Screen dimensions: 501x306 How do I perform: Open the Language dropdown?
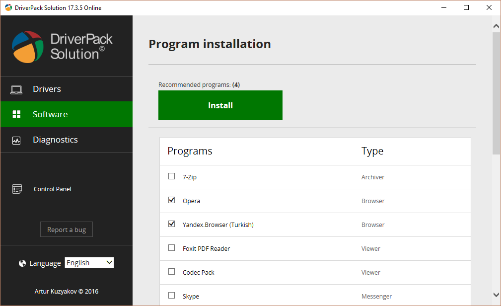tap(89, 263)
